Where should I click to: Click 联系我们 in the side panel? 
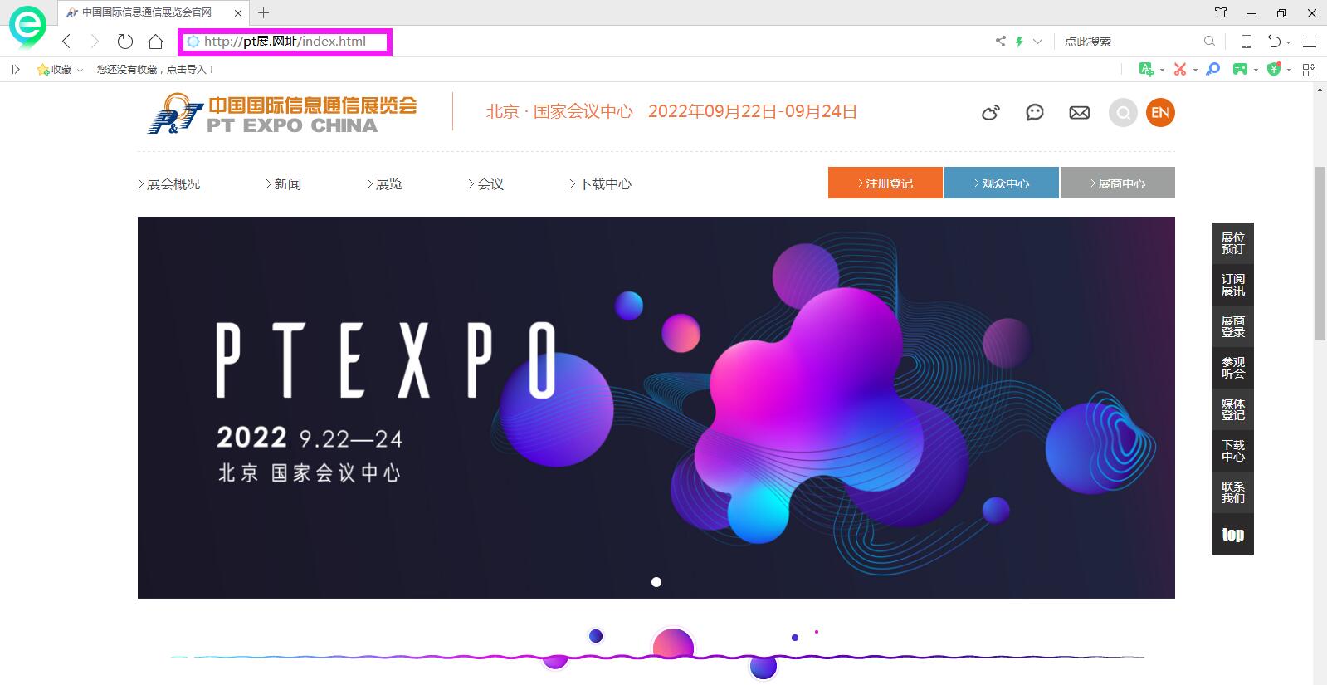coord(1232,492)
